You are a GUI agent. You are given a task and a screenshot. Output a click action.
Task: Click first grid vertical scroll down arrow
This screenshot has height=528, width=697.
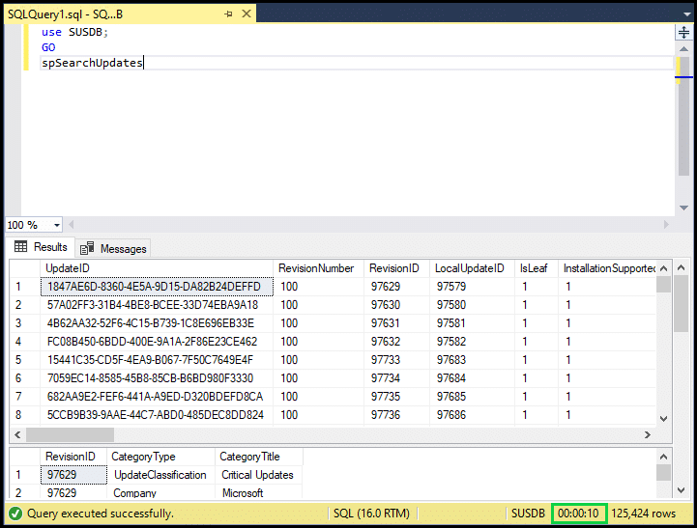tap(664, 418)
